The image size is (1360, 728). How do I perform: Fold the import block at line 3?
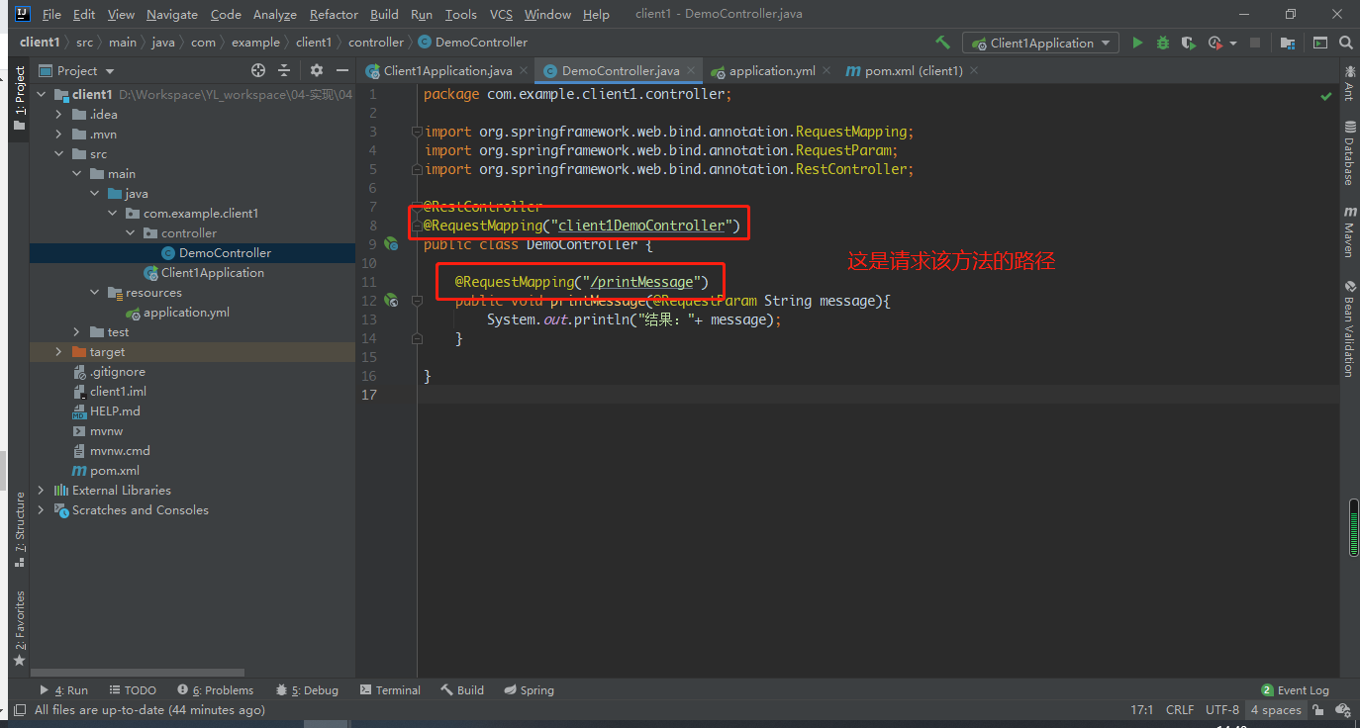click(x=418, y=132)
